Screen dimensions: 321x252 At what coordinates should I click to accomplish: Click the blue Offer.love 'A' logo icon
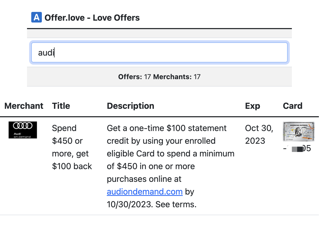tap(36, 17)
